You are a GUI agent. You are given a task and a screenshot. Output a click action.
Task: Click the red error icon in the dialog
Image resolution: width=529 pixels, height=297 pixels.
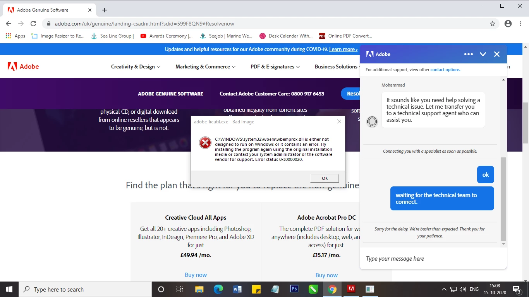click(x=205, y=143)
